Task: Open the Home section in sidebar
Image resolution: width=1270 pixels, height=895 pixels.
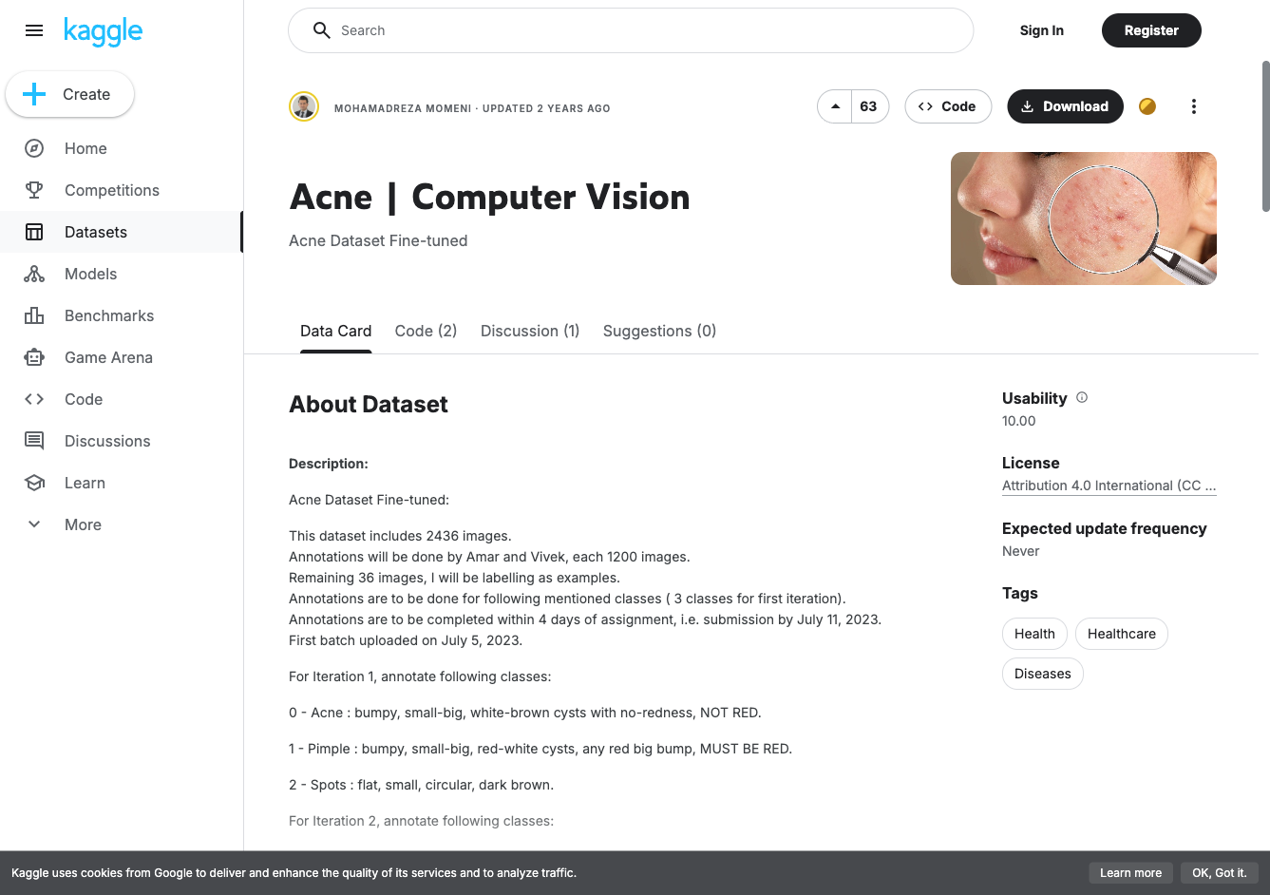Action: pos(85,148)
